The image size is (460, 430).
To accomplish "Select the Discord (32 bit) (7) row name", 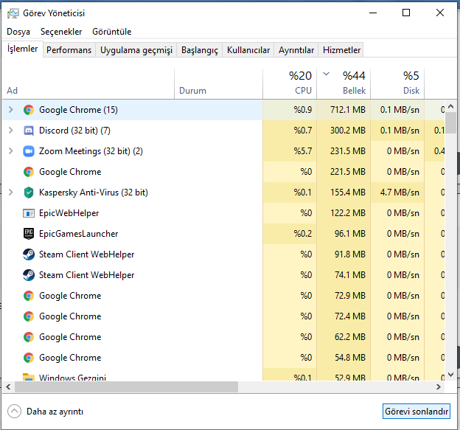I will [x=74, y=131].
